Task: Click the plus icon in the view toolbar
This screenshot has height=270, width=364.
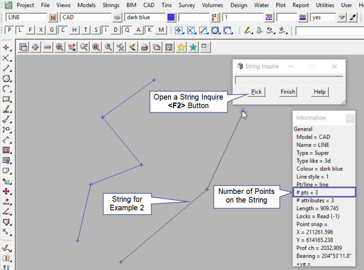Action: pos(35,47)
